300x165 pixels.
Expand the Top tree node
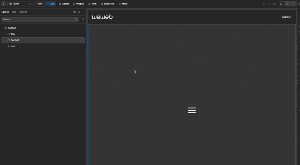pyautogui.click(x=6, y=34)
